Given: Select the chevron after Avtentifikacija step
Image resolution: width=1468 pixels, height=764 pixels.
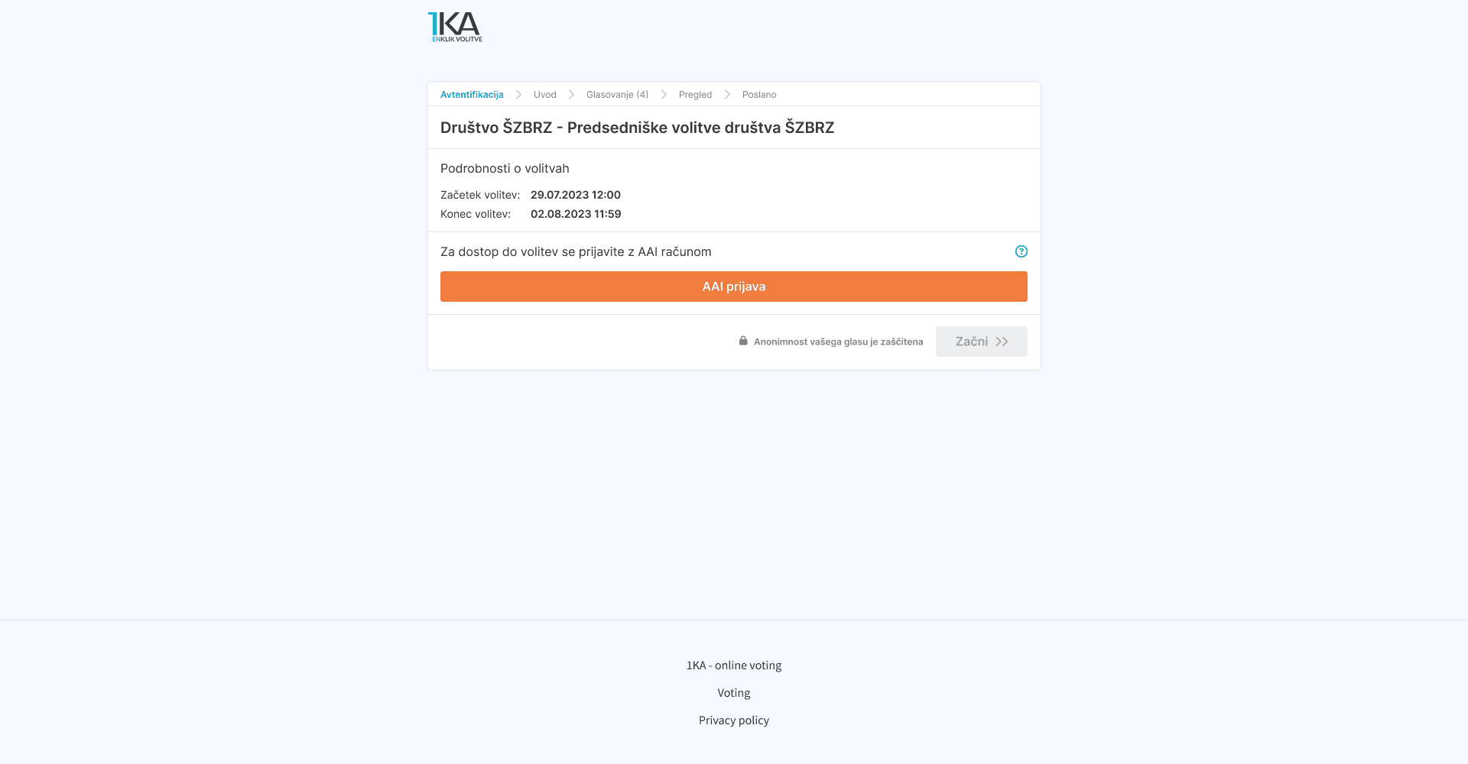Looking at the screenshot, I should point(519,94).
